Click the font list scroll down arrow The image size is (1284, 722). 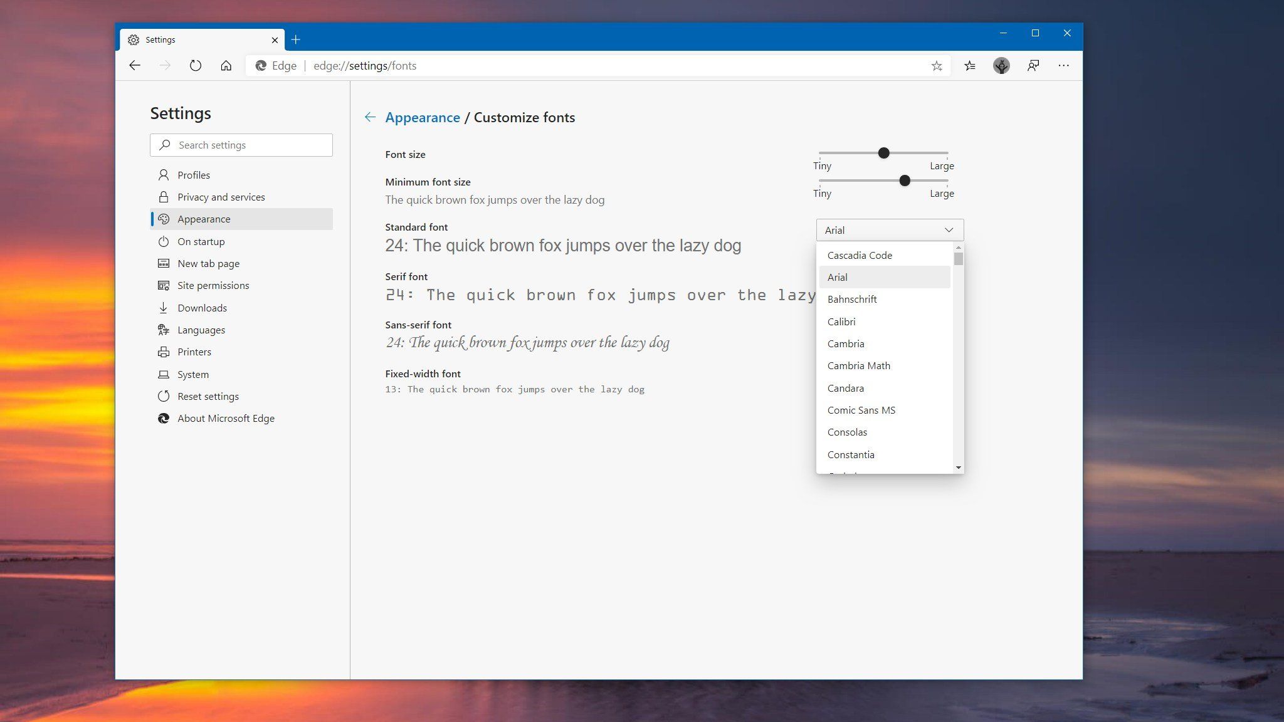click(958, 468)
